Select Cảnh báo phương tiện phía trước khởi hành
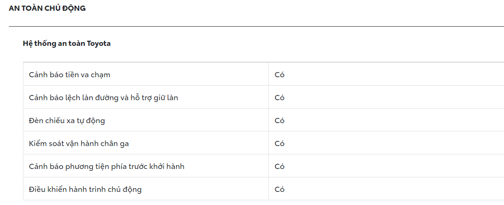 pos(106,167)
